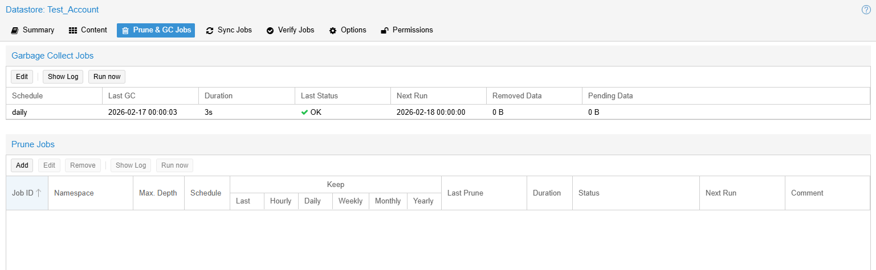Open the Sync Jobs tab
Screen dimensions: 876x270
tap(229, 30)
